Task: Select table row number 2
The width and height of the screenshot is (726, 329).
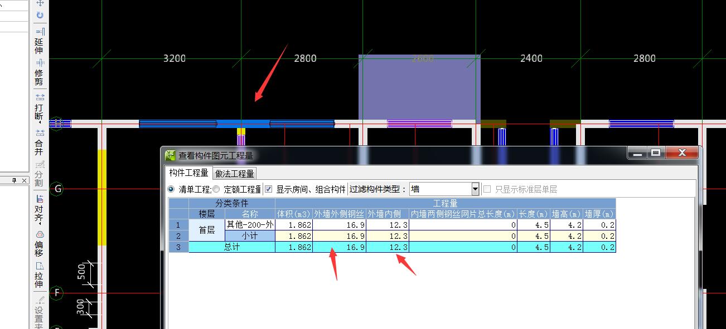Action: (x=178, y=236)
